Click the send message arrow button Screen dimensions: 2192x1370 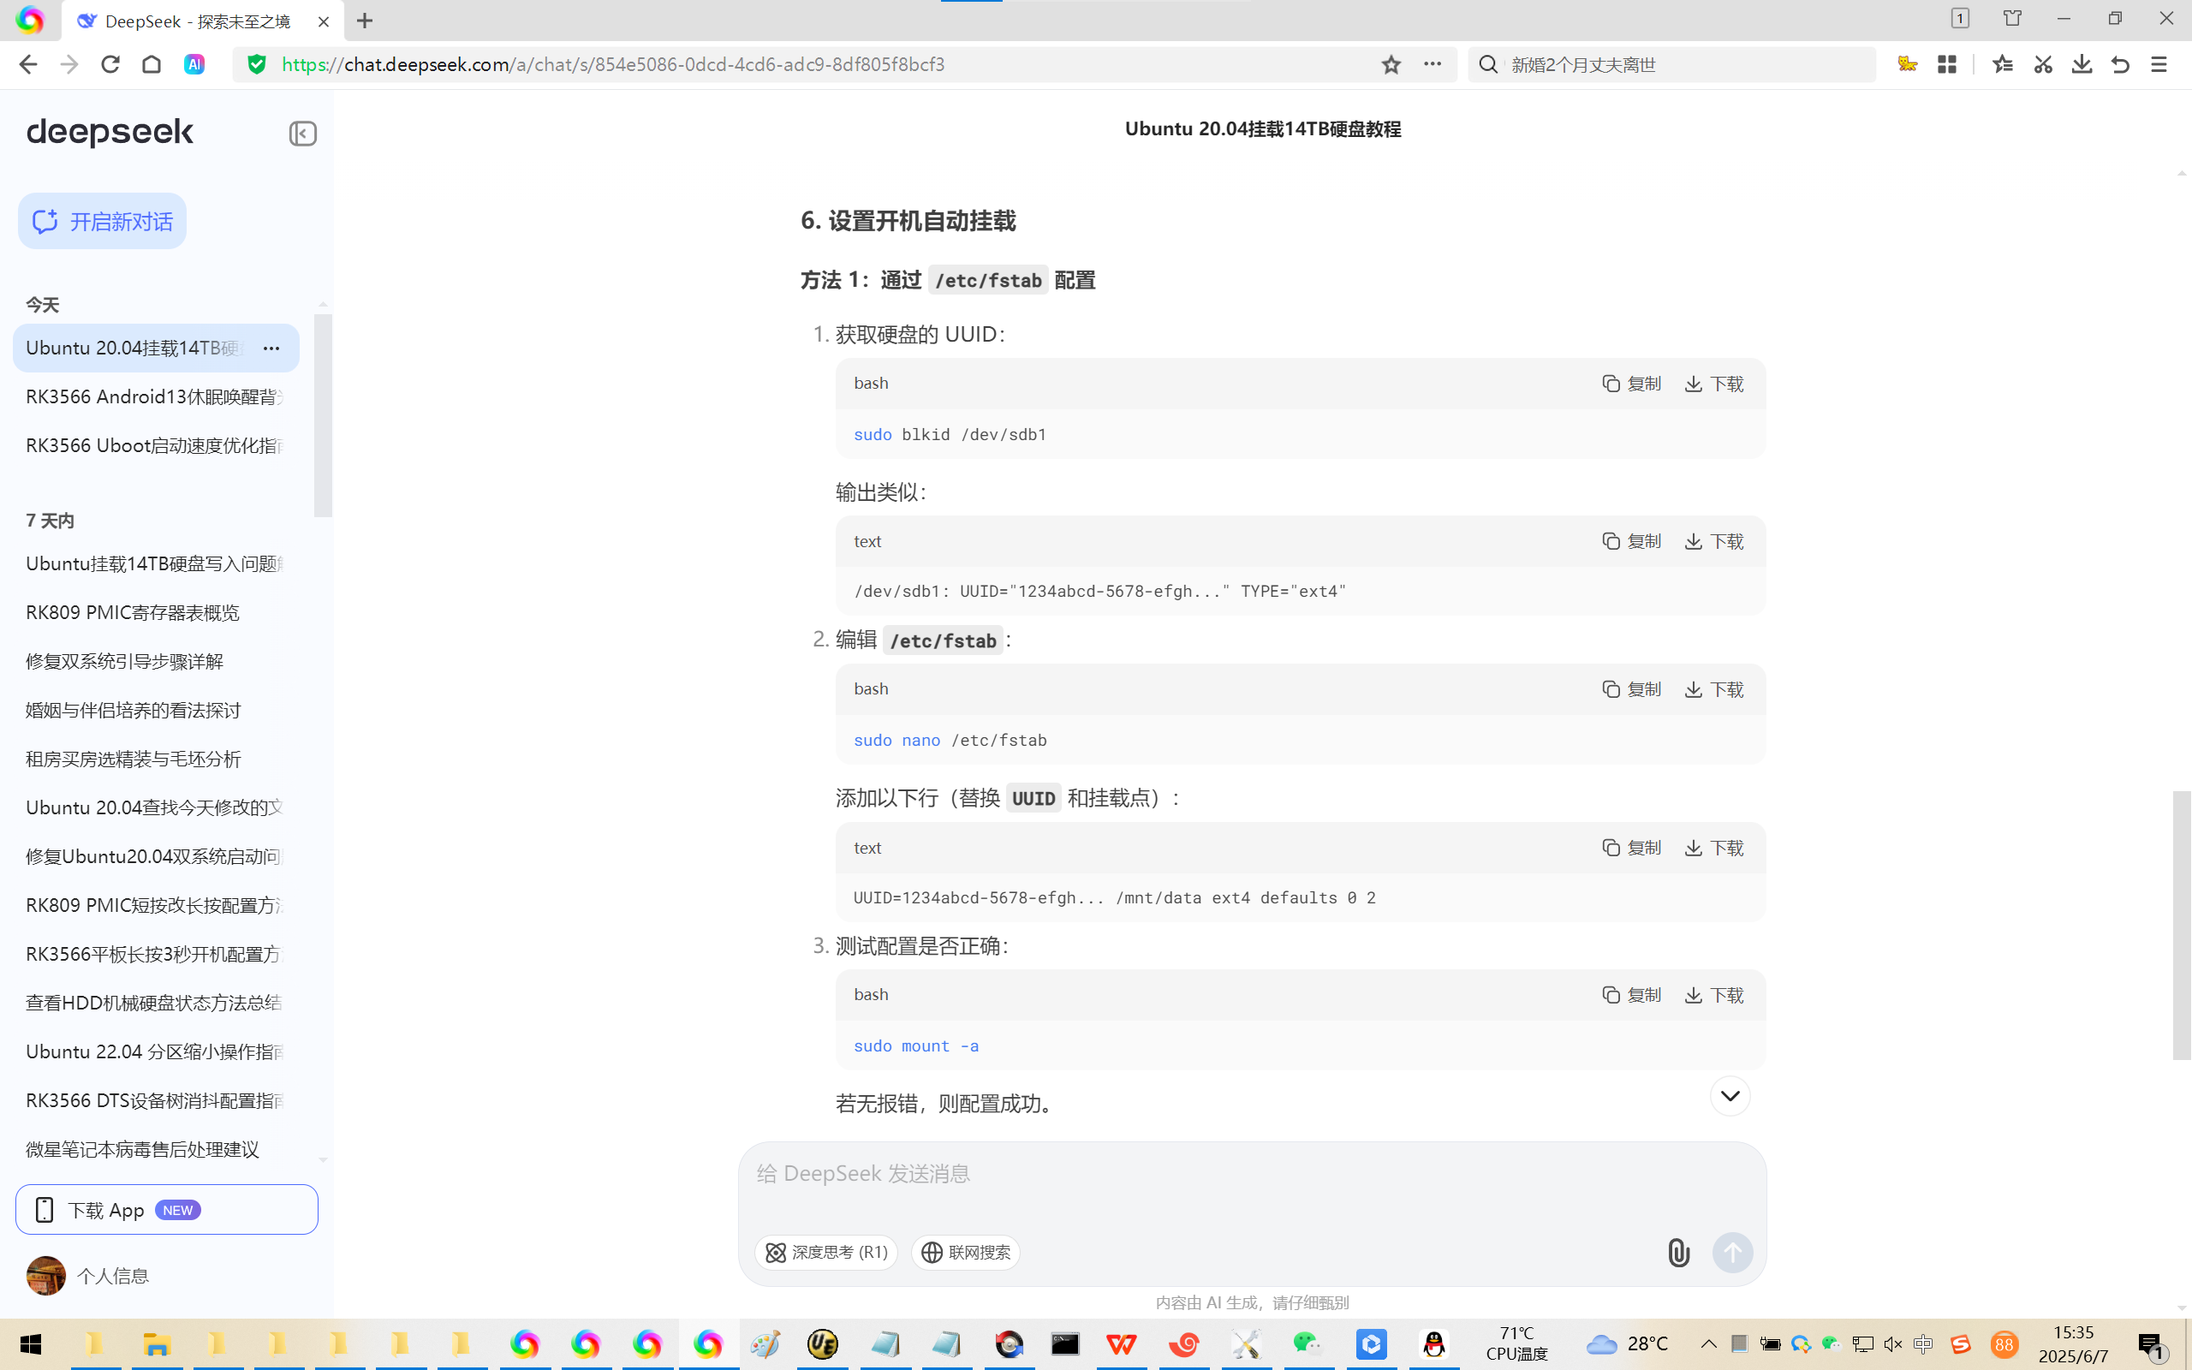tap(1732, 1252)
